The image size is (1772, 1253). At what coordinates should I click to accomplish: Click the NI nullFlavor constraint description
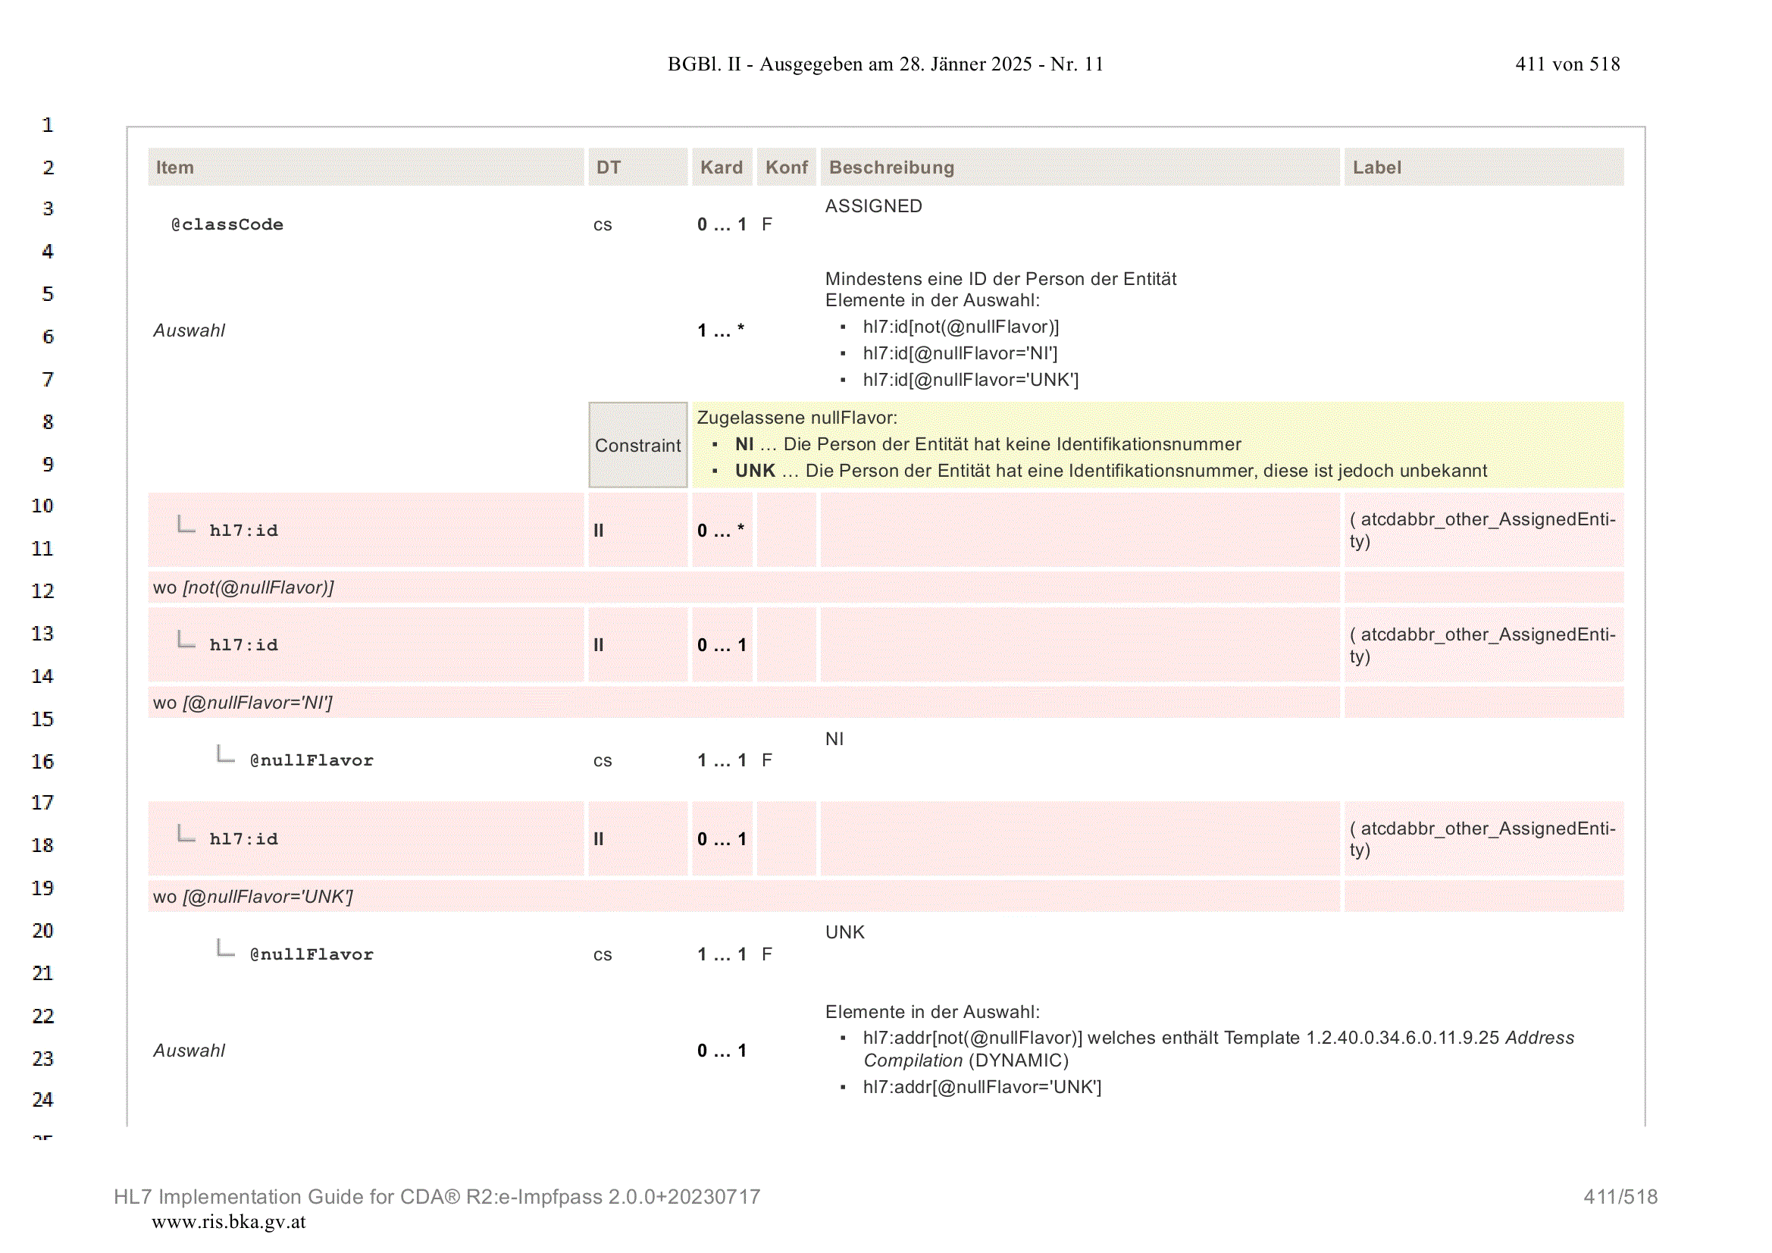pos(988,445)
